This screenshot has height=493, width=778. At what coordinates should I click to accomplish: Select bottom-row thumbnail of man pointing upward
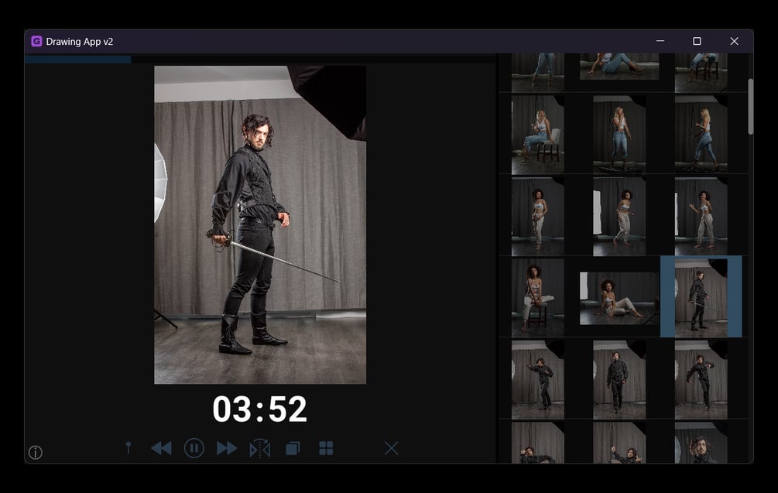tap(619, 443)
